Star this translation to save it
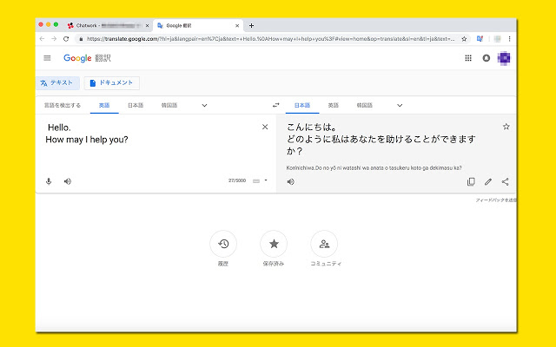This screenshot has height=347, width=556. coord(506,127)
